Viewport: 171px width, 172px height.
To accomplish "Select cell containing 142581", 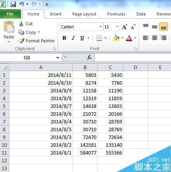I will click(x=85, y=145).
